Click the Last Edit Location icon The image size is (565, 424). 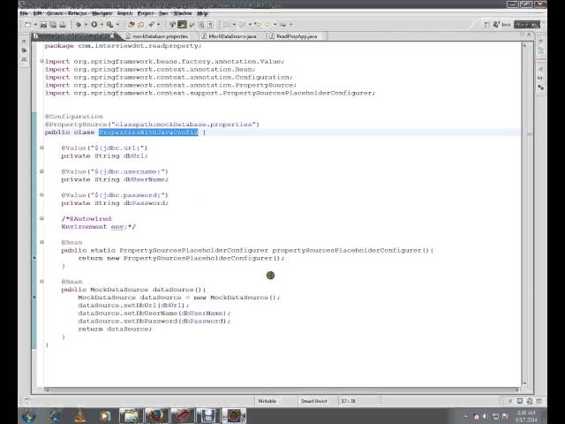(x=257, y=25)
